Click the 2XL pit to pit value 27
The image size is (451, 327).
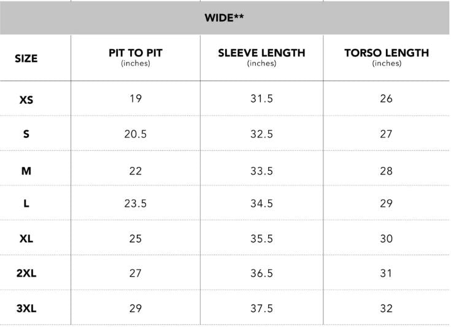pyautogui.click(x=135, y=274)
